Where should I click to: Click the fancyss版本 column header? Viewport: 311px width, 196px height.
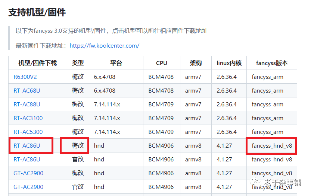(x=272, y=63)
